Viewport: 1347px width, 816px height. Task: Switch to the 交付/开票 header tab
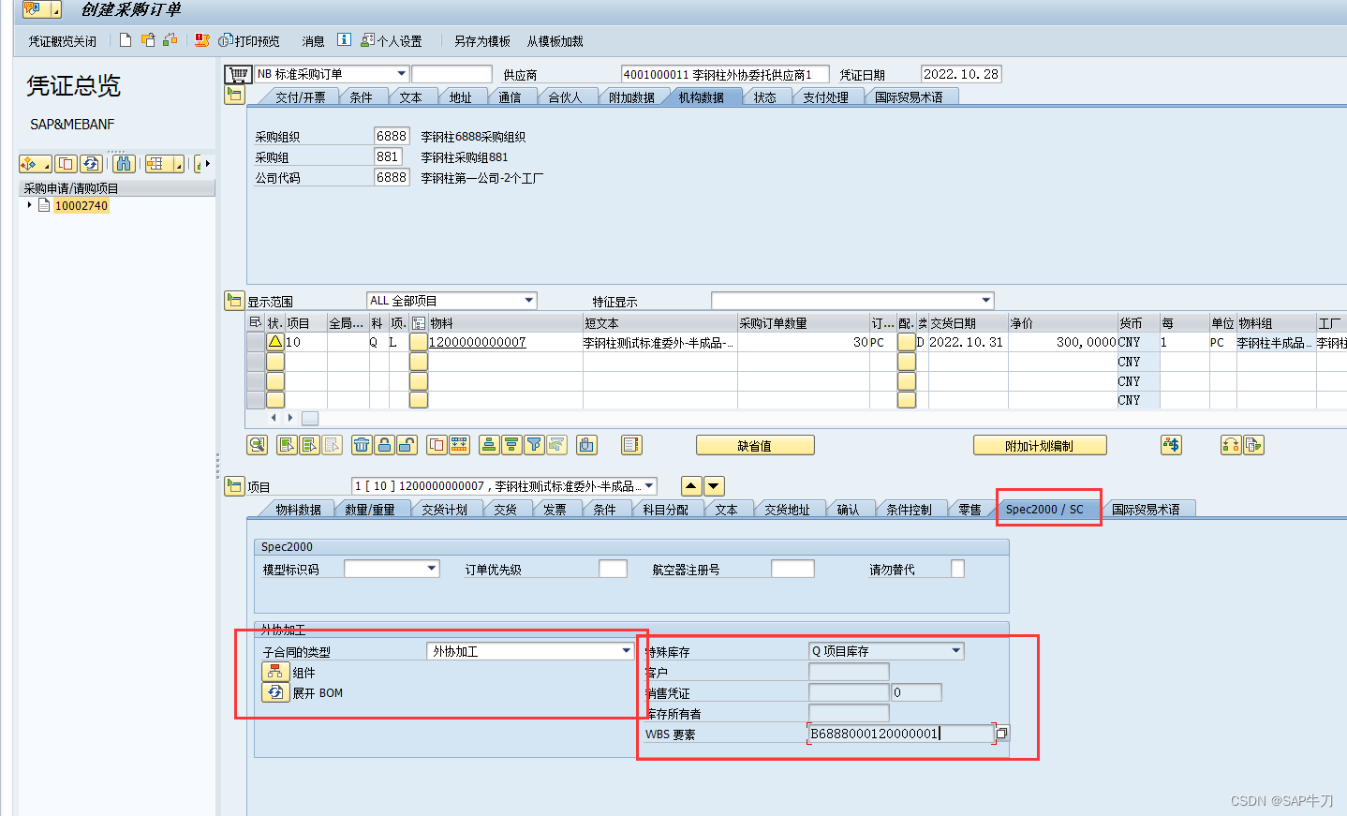point(300,97)
